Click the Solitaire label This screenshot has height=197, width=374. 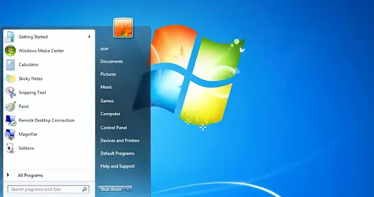point(26,148)
